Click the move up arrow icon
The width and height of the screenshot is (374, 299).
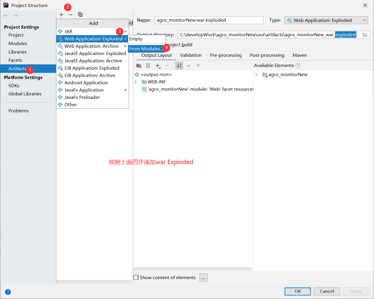click(189, 66)
